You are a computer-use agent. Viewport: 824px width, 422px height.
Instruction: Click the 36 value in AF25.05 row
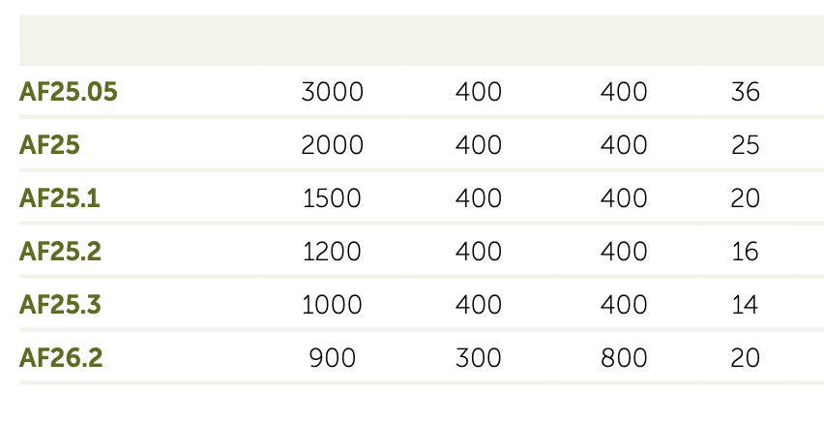[746, 93]
